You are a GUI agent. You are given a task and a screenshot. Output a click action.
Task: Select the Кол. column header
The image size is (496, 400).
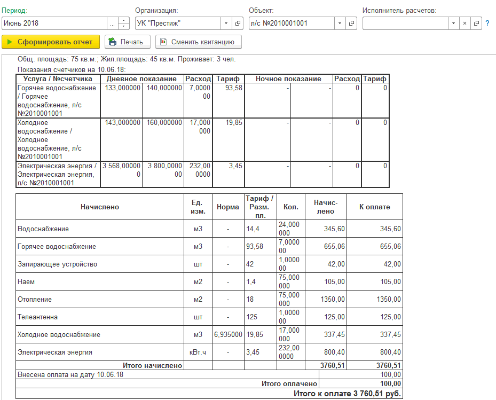point(290,207)
